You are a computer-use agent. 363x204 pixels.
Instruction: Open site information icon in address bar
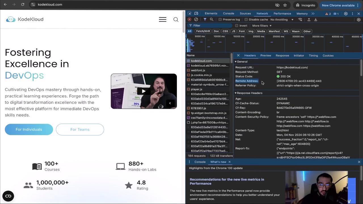[x=33, y=5]
